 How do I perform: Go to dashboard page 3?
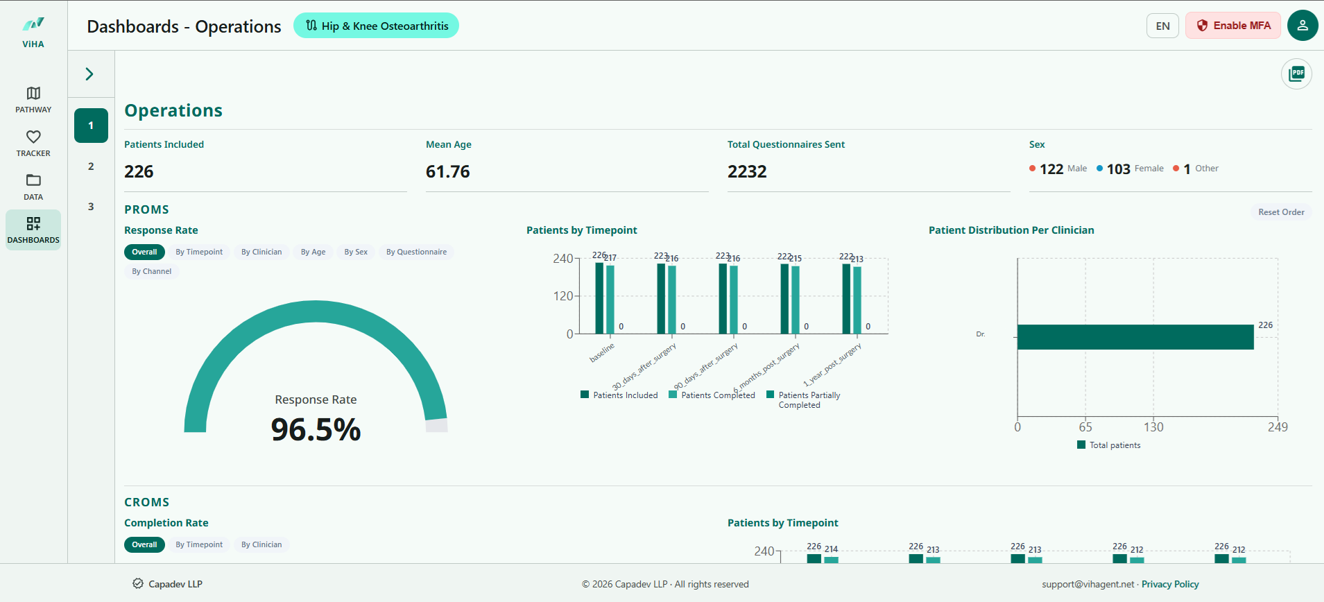pyautogui.click(x=91, y=207)
